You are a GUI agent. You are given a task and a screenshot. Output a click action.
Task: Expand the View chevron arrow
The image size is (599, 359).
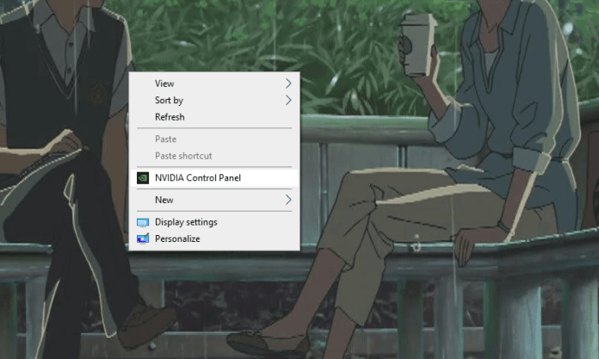click(288, 84)
